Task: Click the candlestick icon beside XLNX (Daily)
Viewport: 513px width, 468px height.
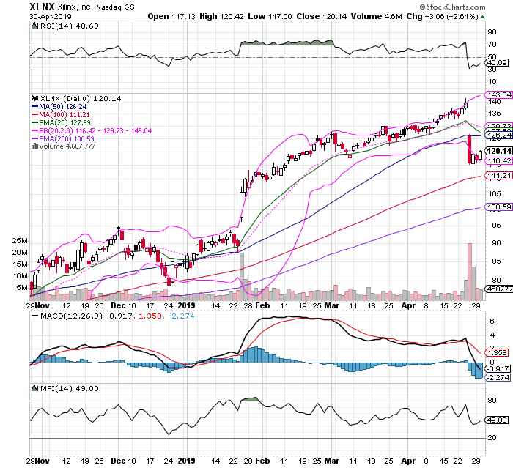Action: [34, 98]
